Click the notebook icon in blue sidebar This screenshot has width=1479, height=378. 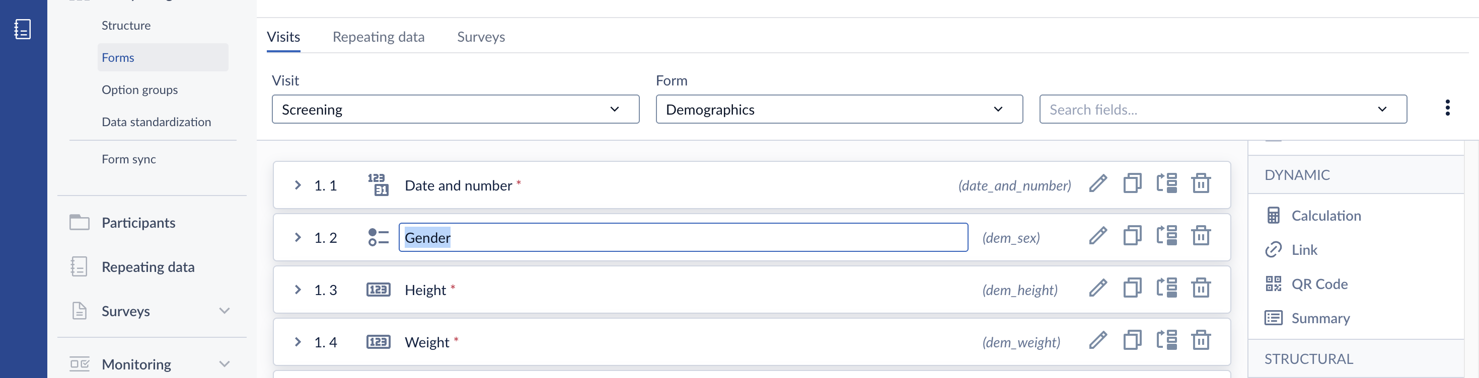pos(22,29)
